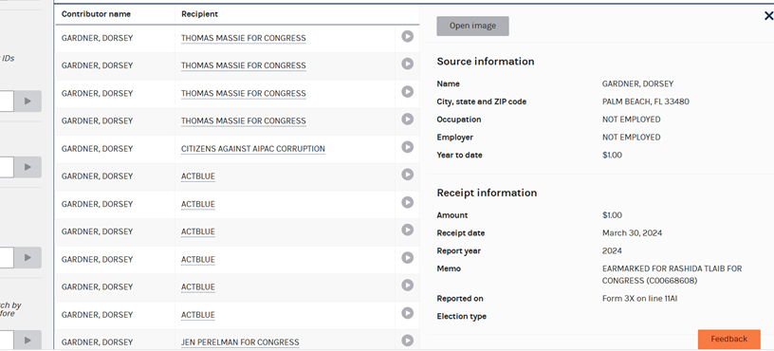The image size is (774, 351).
Task: Open the topmost ACTBLUE recipient link
Action: (198, 176)
